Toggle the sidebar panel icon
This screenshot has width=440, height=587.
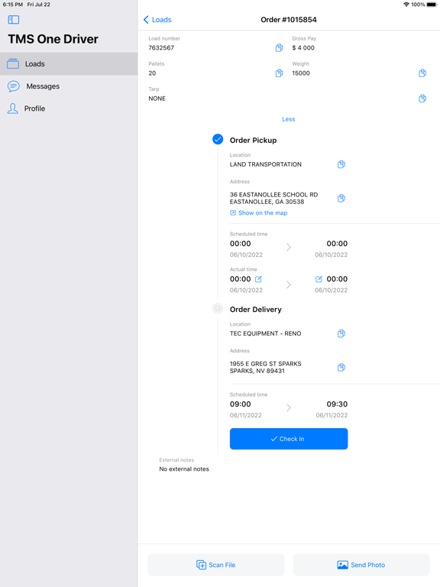[x=14, y=19]
